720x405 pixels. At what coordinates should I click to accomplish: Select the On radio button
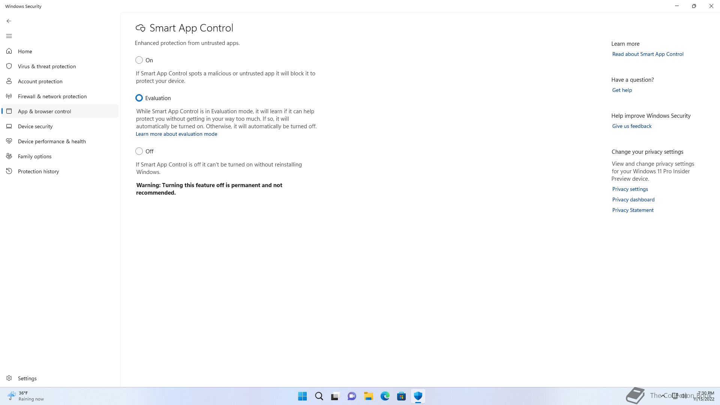click(x=139, y=60)
